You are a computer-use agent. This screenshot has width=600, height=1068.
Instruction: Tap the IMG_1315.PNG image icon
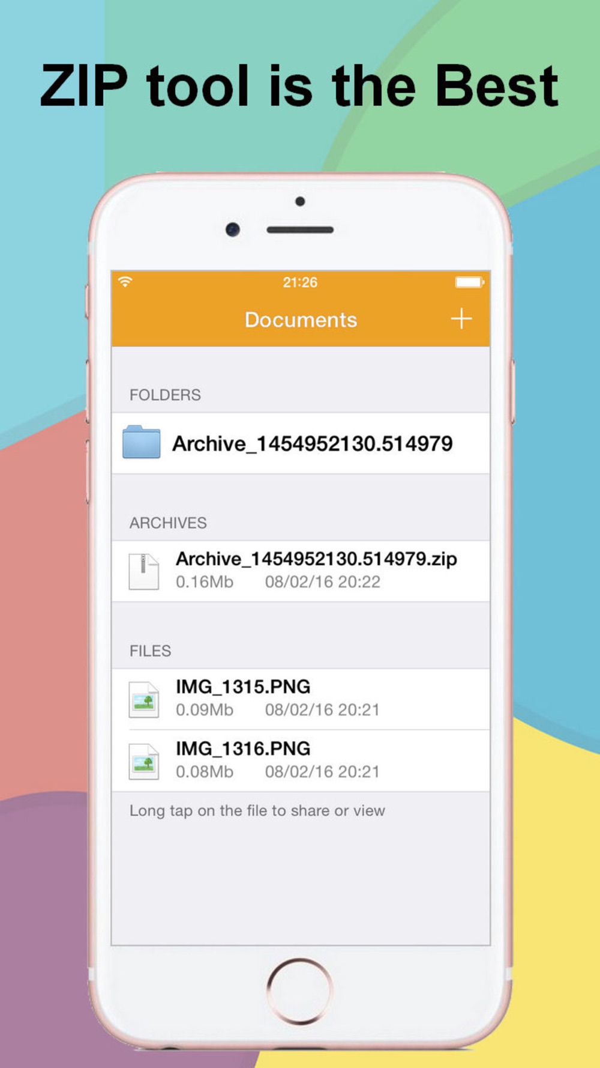[144, 700]
